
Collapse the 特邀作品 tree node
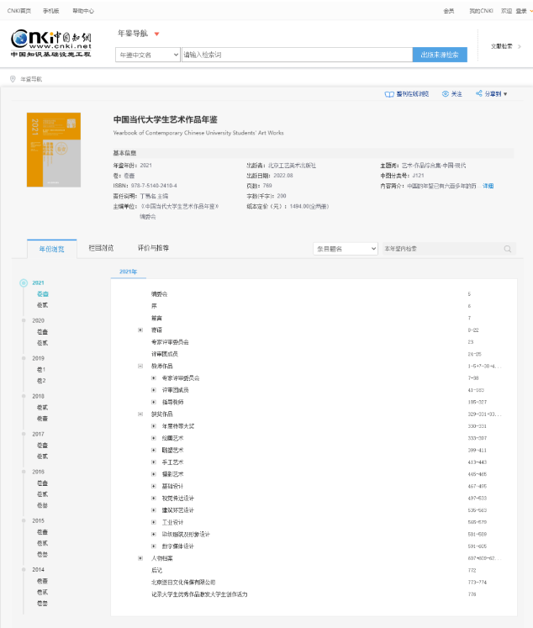pyautogui.click(x=140, y=366)
